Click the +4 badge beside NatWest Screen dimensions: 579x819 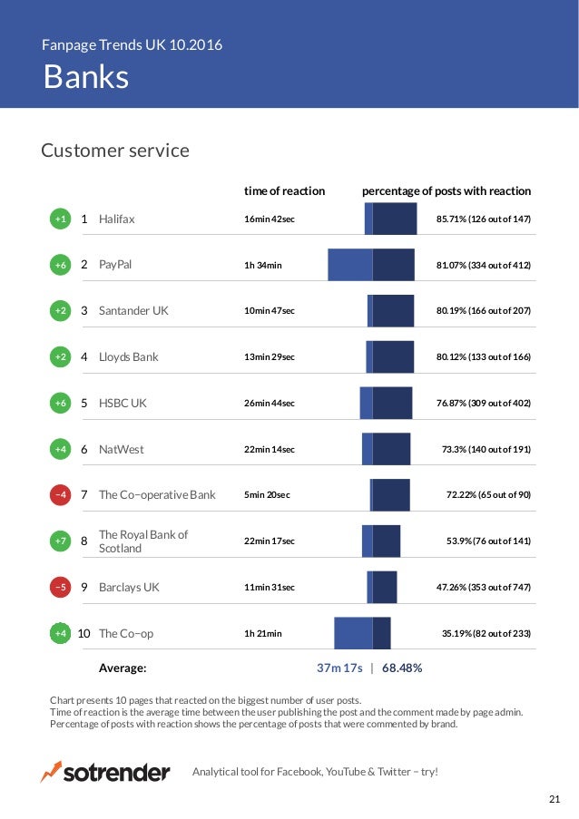pos(61,449)
